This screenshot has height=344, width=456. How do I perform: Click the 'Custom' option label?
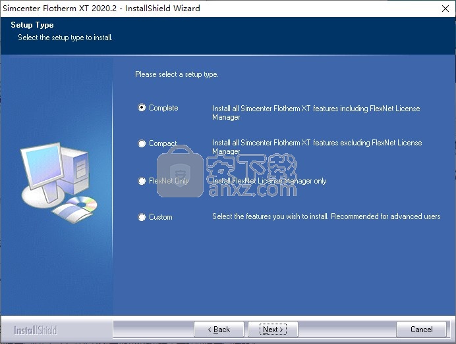[x=161, y=217]
